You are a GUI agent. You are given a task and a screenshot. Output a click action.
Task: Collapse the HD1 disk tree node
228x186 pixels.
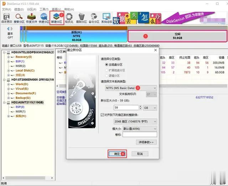tap(4, 80)
